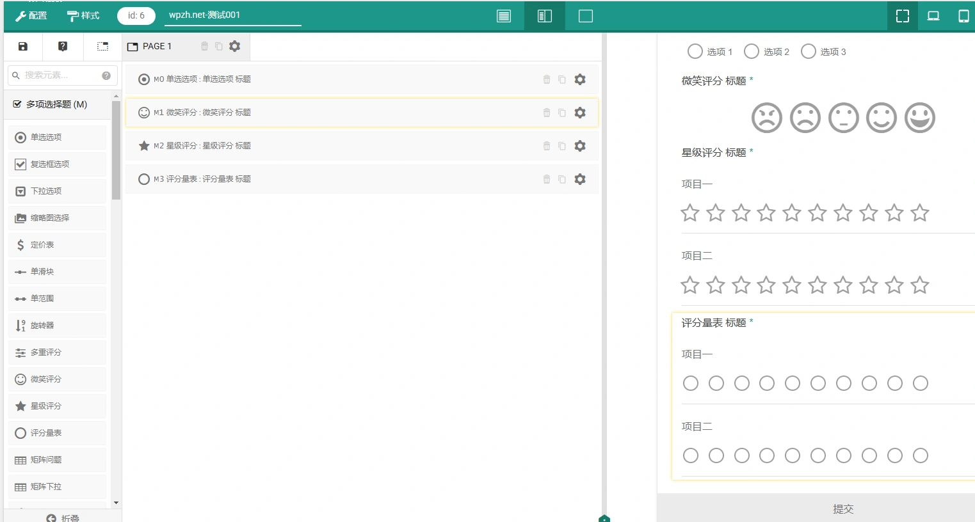Open the help question mark icon

[62, 45]
